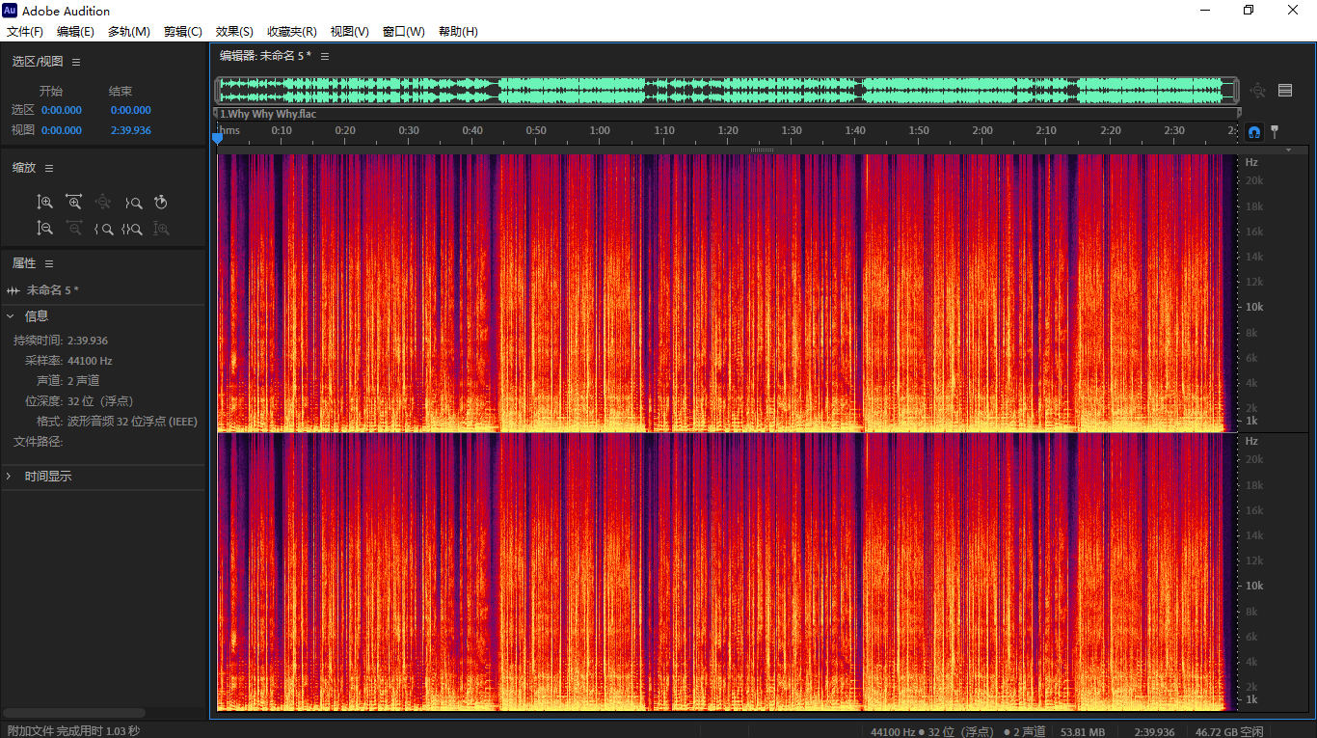The image size is (1317, 738).
Task: Open the spectral display dropdown arrow above Hz scale
Action: point(1289,150)
